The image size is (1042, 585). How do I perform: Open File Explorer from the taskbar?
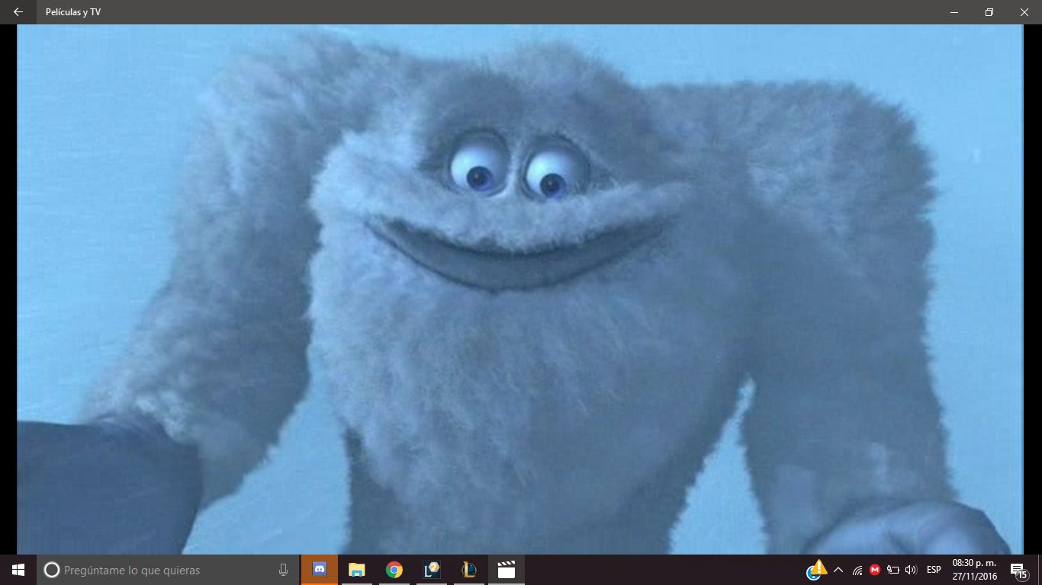357,570
